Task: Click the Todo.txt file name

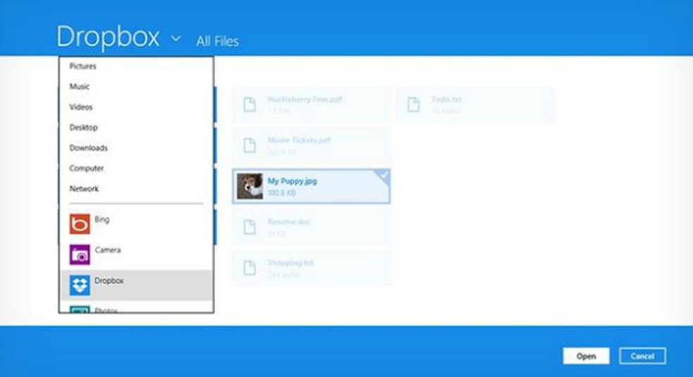Action: pos(447,99)
